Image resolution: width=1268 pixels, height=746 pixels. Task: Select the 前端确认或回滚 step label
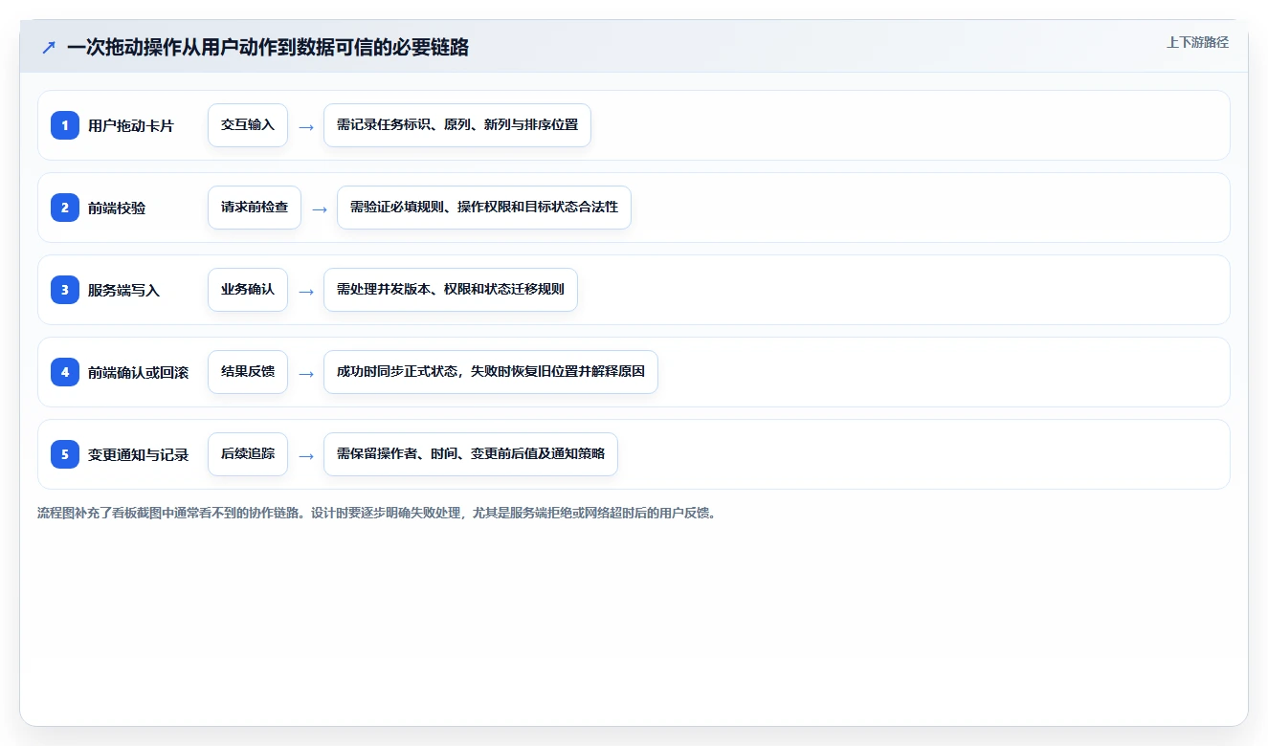coord(138,372)
